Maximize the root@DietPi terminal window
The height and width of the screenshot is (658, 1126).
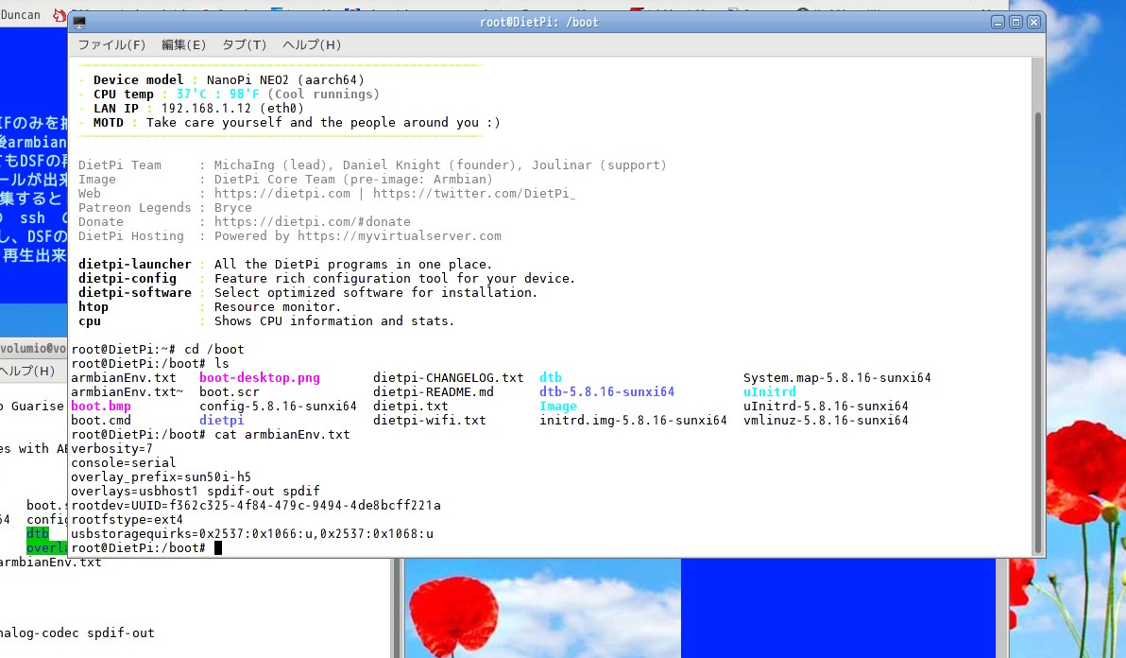(1015, 21)
